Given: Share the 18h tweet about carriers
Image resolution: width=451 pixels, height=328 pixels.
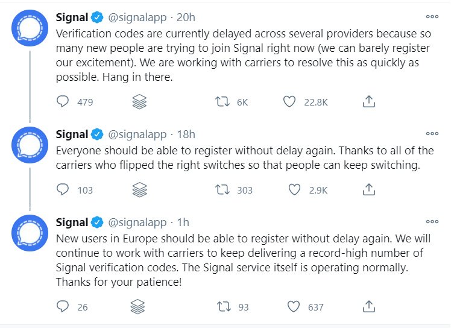Looking at the screenshot, I should pos(369,190).
